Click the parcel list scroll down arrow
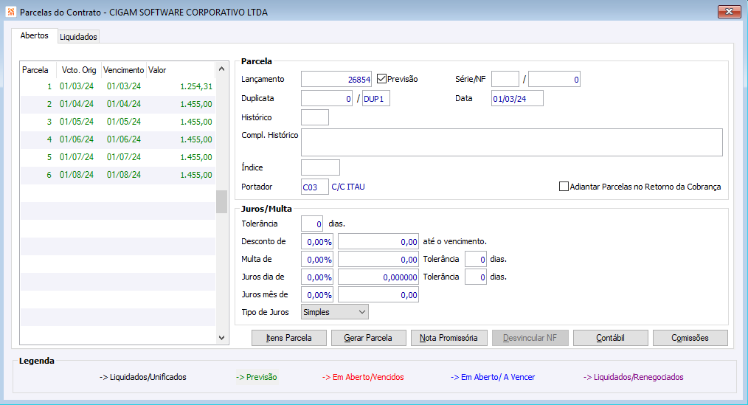 [221, 338]
